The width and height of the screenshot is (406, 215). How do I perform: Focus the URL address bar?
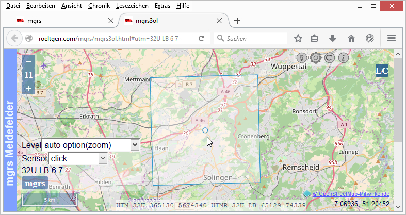coord(115,39)
